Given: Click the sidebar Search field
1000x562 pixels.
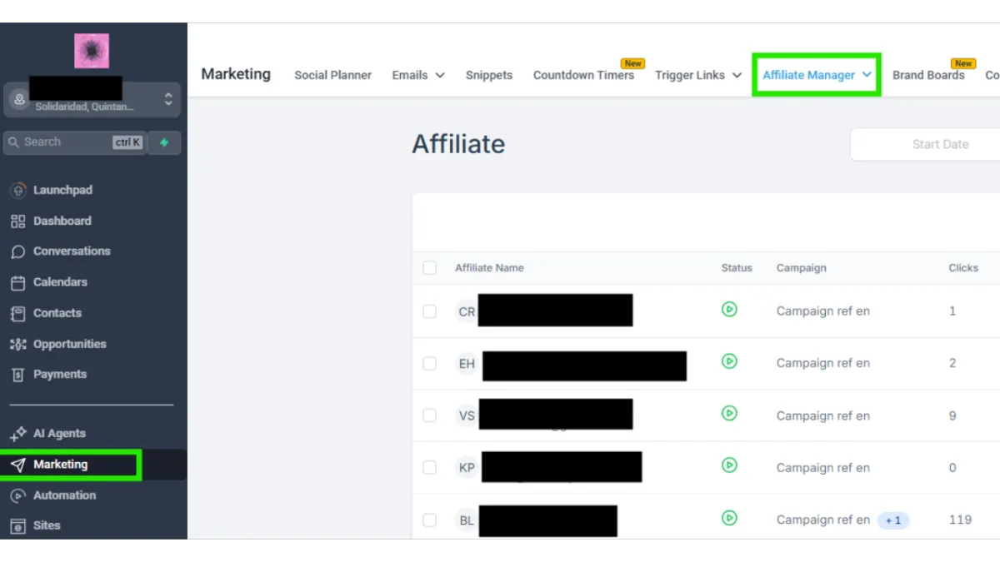Looking at the screenshot, I should [75, 142].
